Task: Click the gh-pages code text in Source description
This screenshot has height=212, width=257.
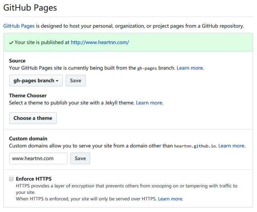Action: (147, 68)
